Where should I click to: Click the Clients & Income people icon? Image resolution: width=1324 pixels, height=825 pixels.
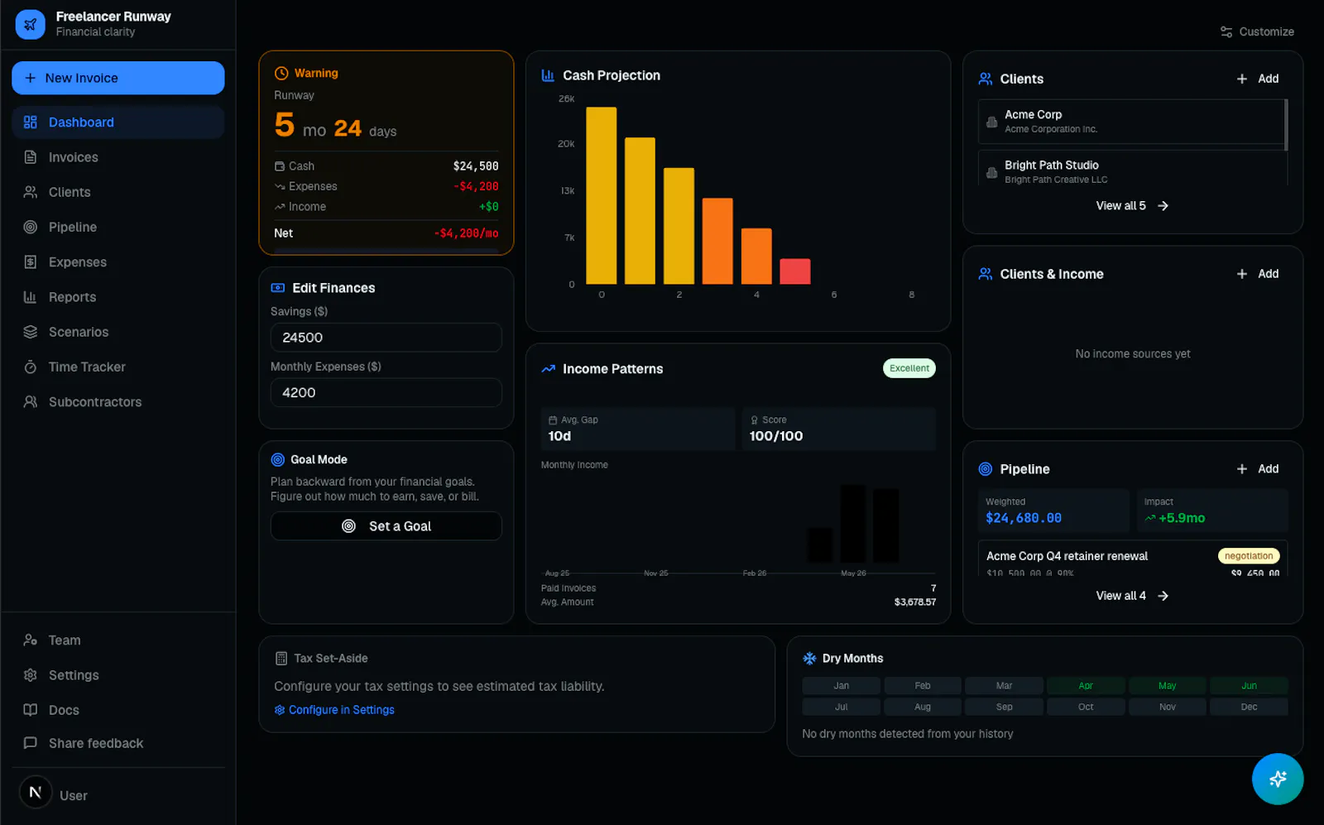tap(986, 274)
